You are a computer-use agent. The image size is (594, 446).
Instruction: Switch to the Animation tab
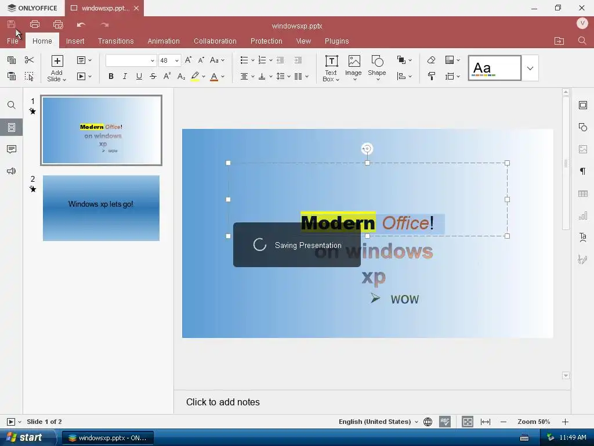(163, 41)
